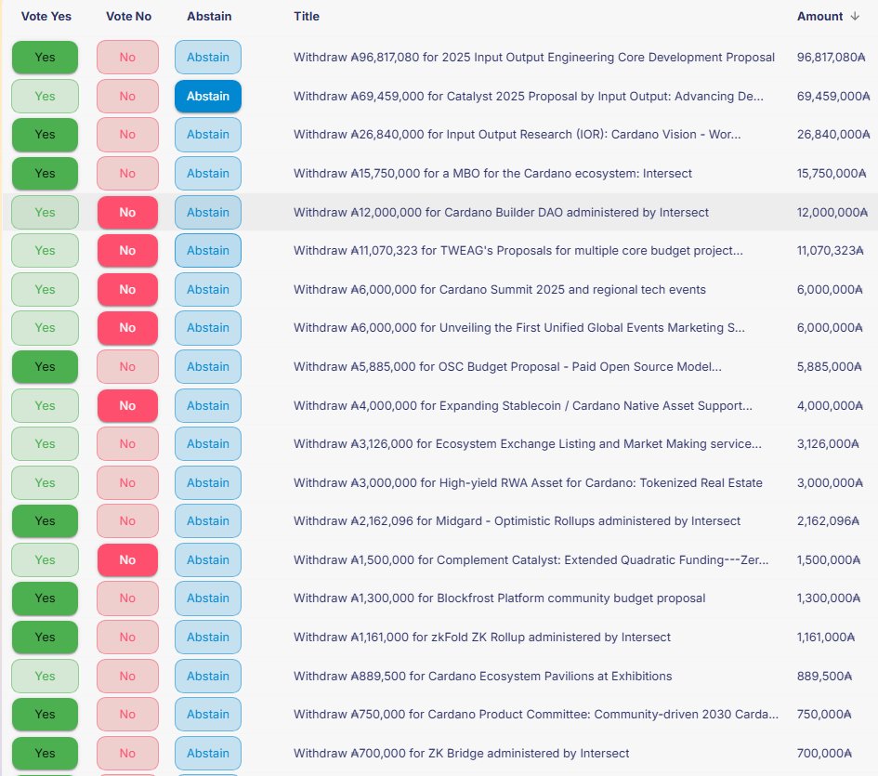
Task: Vote No on Ecosystem Exchange Listing proposal
Action: 127,443
